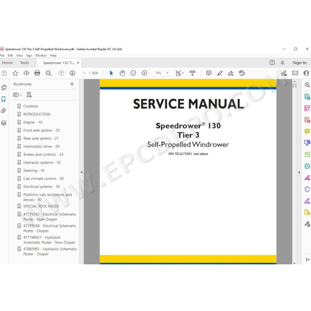This screenshot has width=311, height=311.
Task: Jump to Front axle system - 25
Action: [41, 130]
